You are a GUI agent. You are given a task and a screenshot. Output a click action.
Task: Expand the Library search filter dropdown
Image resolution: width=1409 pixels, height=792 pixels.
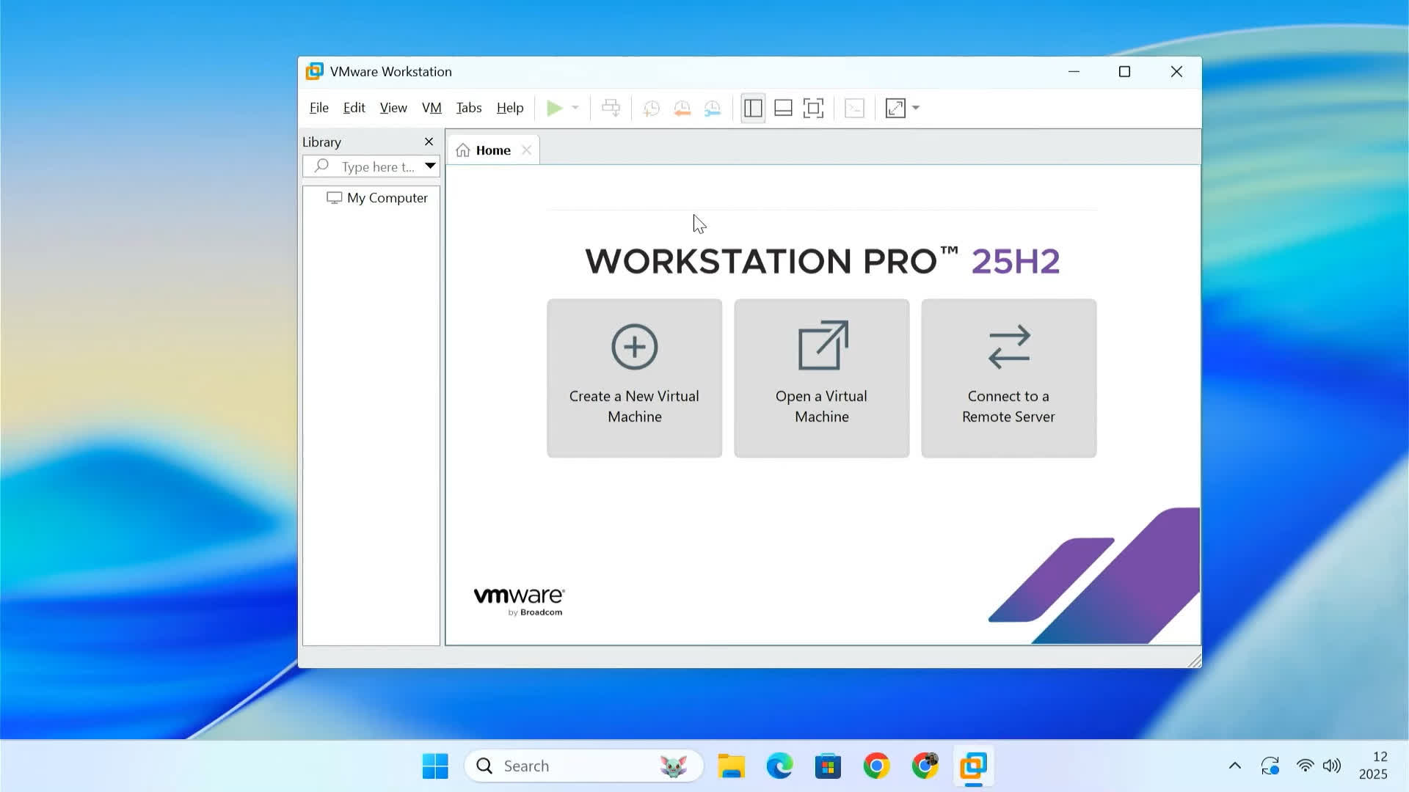click(x=430, y=166)
